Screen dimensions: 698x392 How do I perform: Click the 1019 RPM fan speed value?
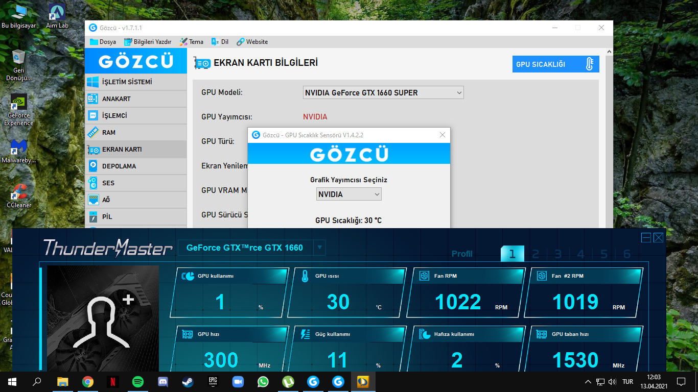point(575,302)
